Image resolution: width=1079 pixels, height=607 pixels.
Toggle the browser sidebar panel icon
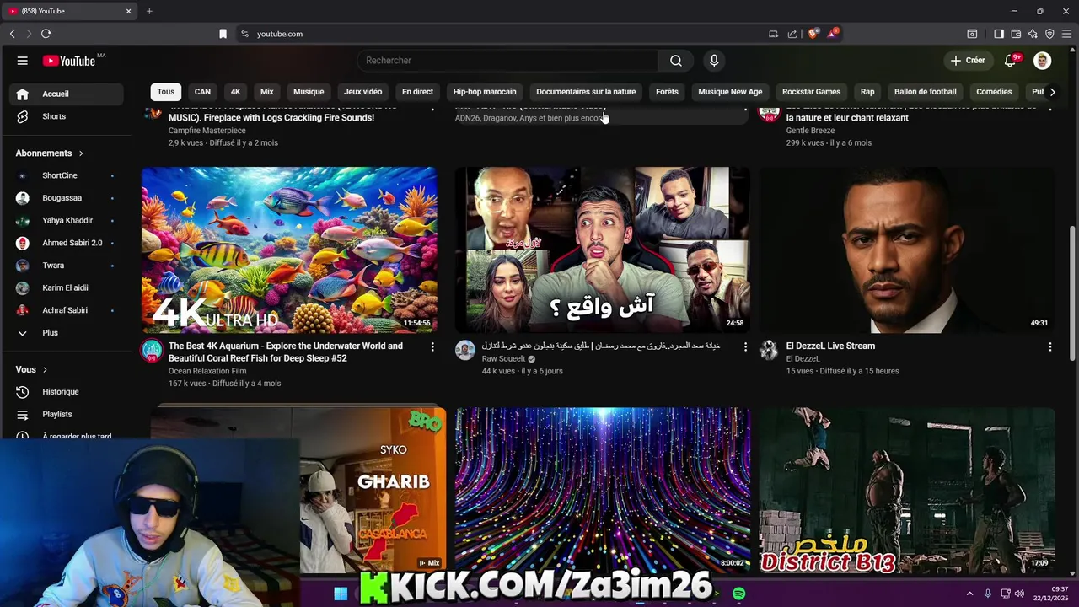pyautogui.click(x=998, y=34)
